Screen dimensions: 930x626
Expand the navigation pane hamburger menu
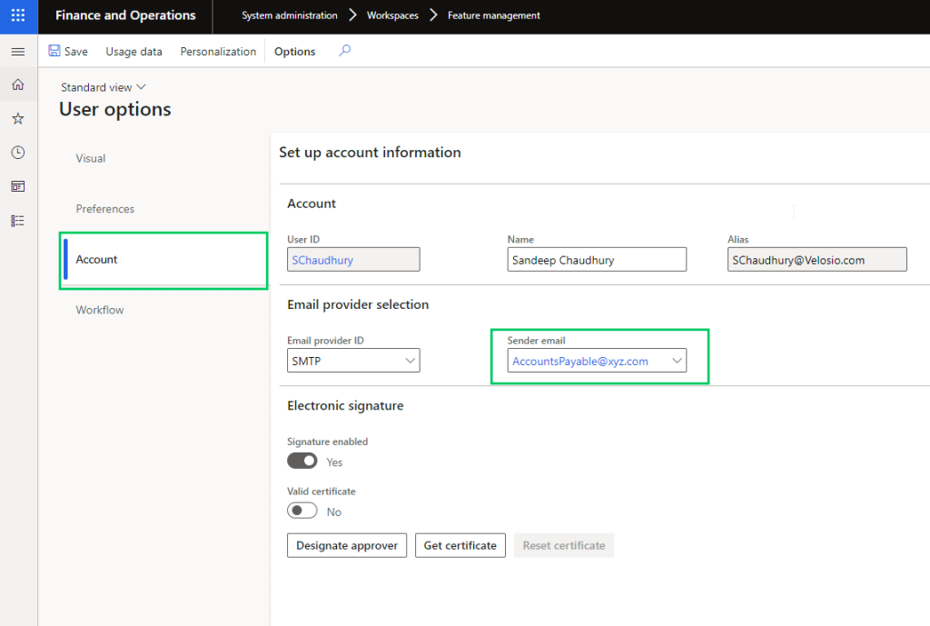17,51
